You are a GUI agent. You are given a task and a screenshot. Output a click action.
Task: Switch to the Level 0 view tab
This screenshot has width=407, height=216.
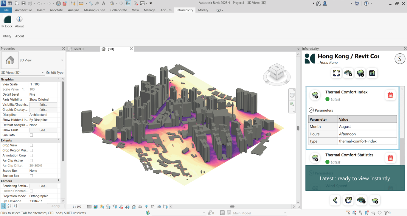[79, 49]
